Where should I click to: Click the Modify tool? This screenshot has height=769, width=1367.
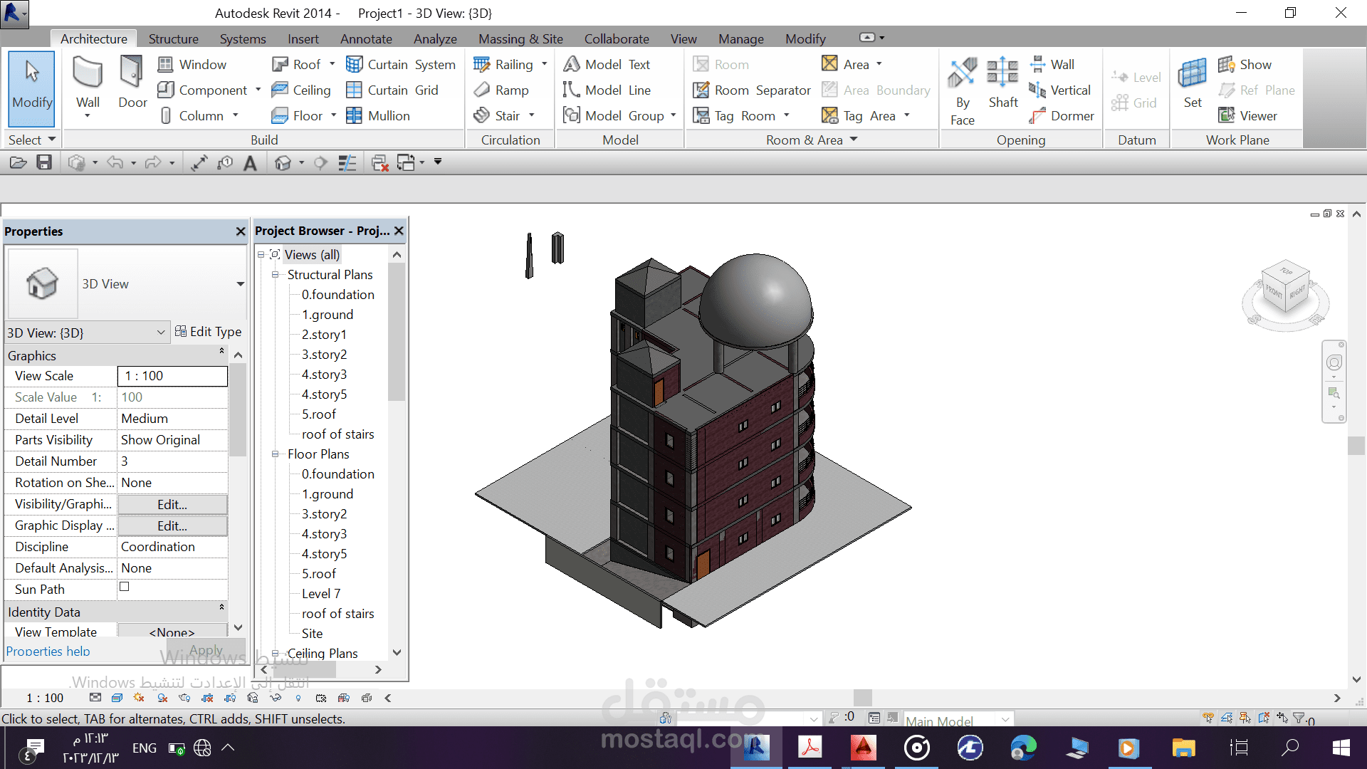(x=32, y=88)
